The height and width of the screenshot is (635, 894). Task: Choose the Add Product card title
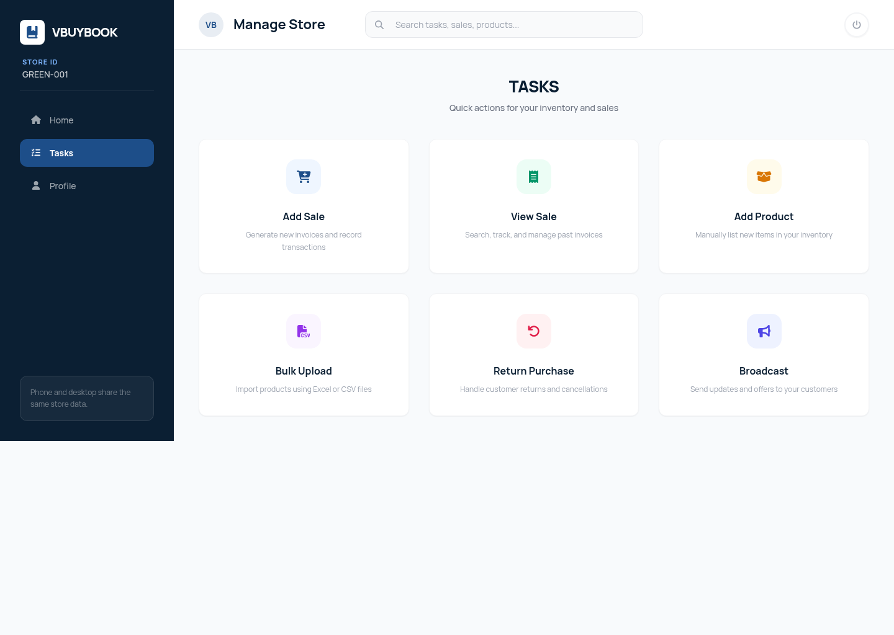pyautogui.click(x=764, y=216)
